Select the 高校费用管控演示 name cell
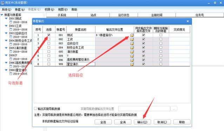This screenshot has height=131, width=224. click(81, 60)
